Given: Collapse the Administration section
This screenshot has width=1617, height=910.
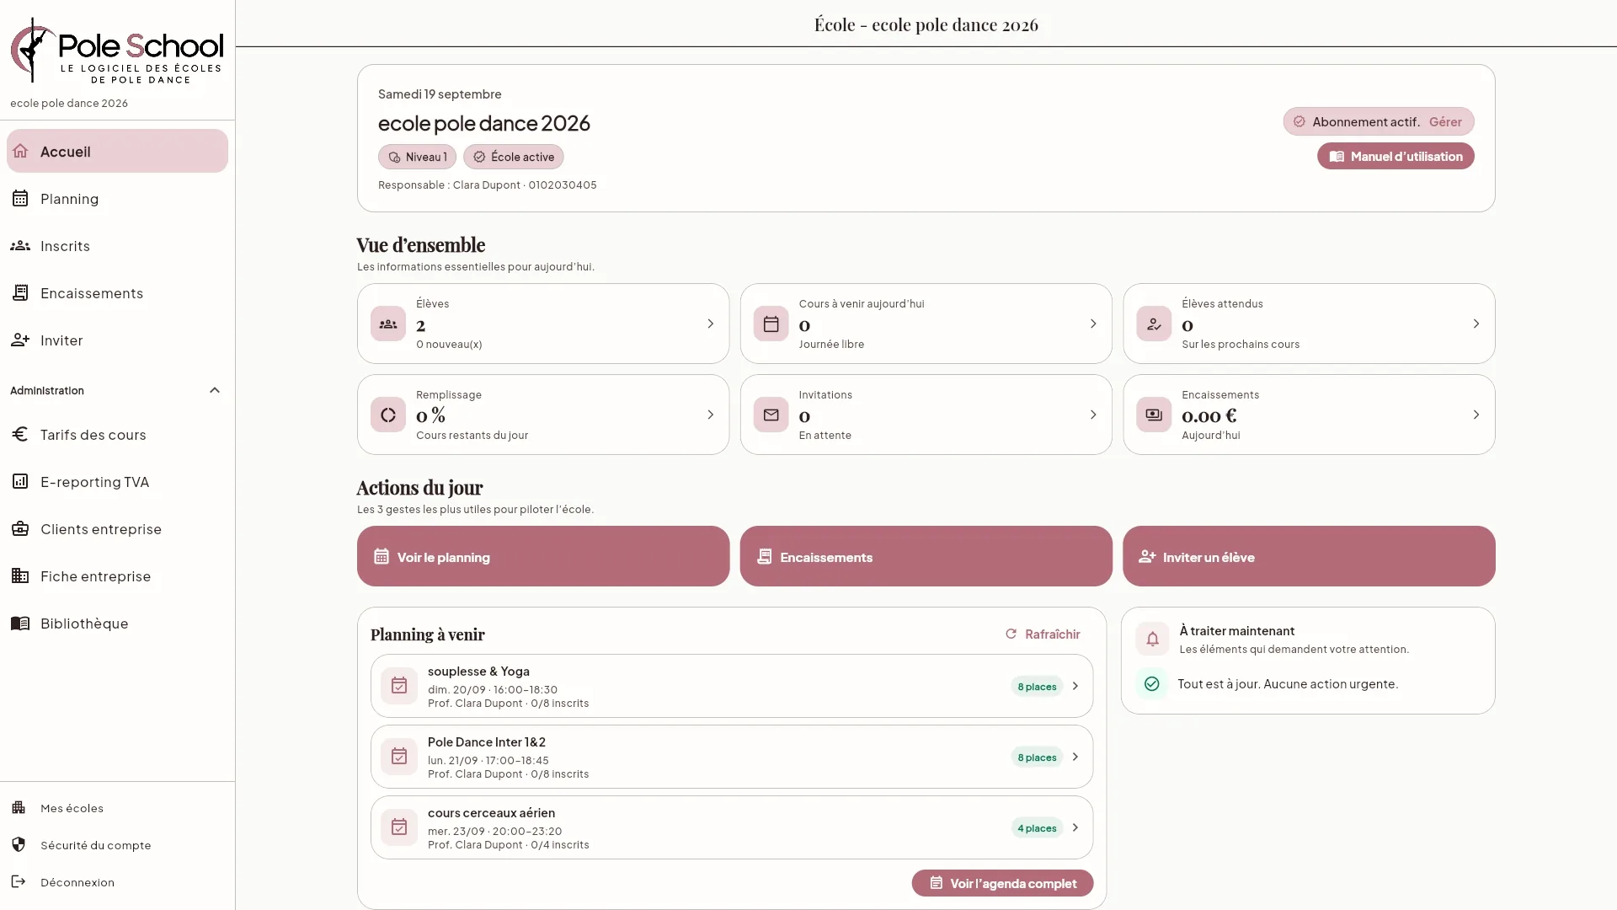Looking at the screenshot, I should point(214,391).
